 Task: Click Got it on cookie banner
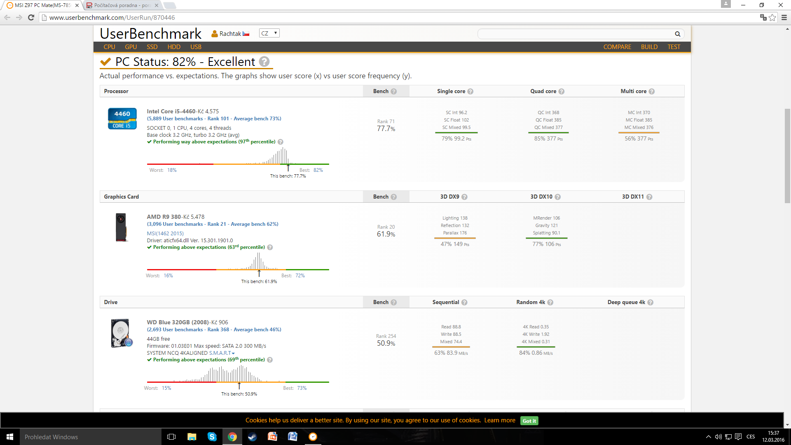tap(529, 421)
